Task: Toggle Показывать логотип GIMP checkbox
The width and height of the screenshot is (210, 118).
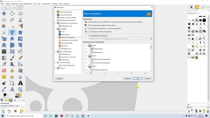Action: tap(89, 22)
